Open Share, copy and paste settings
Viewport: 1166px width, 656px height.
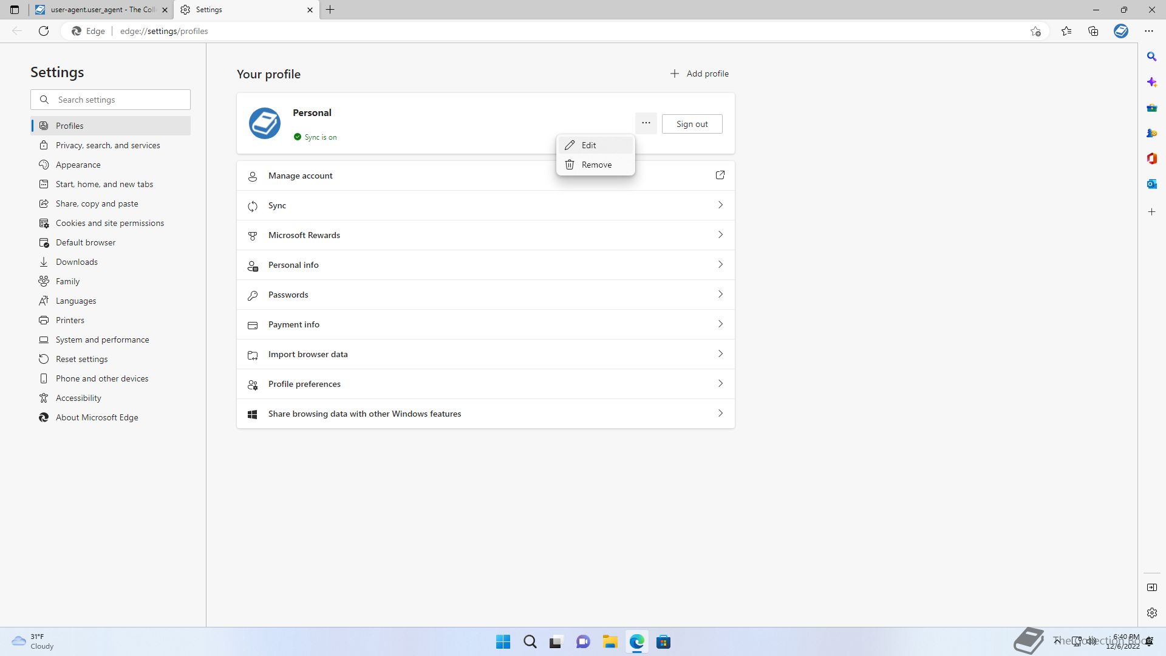[111, 203]
